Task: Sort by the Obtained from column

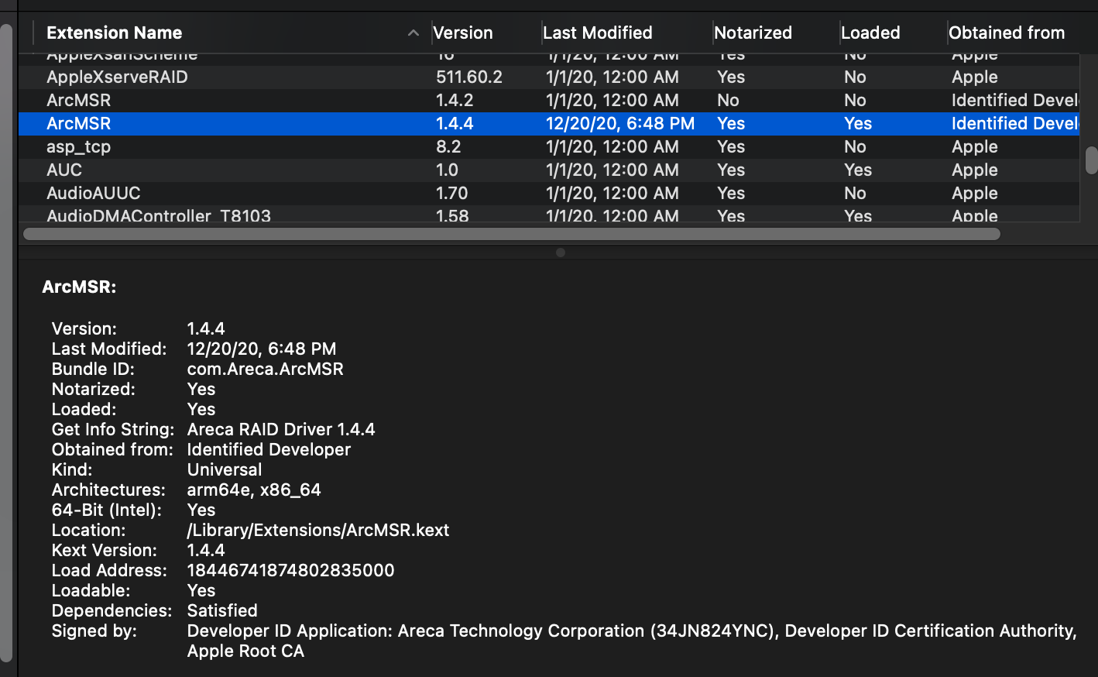Action: tap(1007, 33)
